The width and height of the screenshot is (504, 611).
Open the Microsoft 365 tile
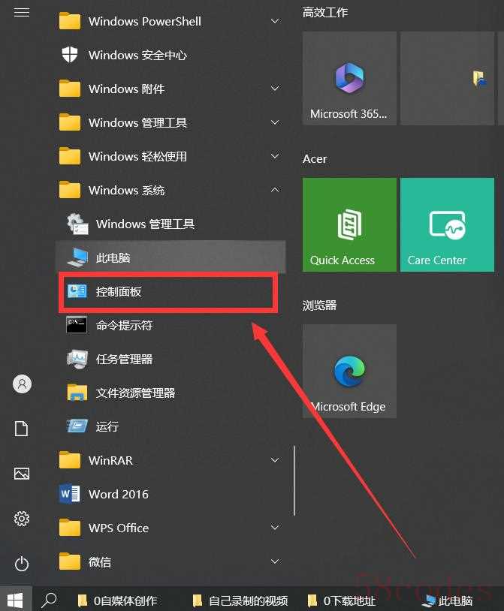pyautogui.click(x=349, y=78)
